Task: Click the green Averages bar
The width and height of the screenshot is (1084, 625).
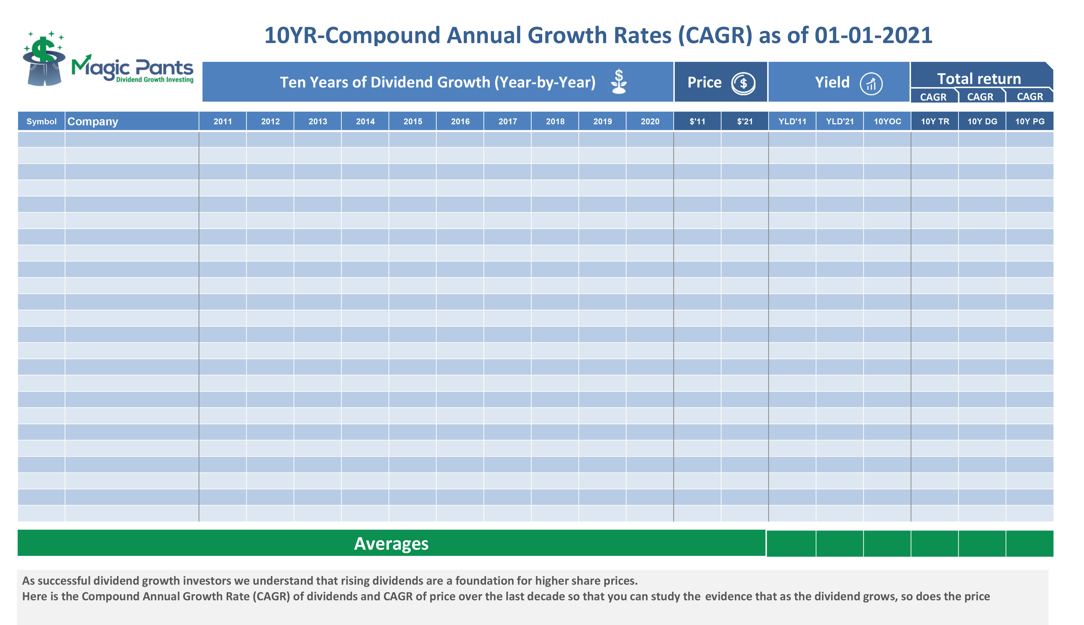Action: [391, 543]
